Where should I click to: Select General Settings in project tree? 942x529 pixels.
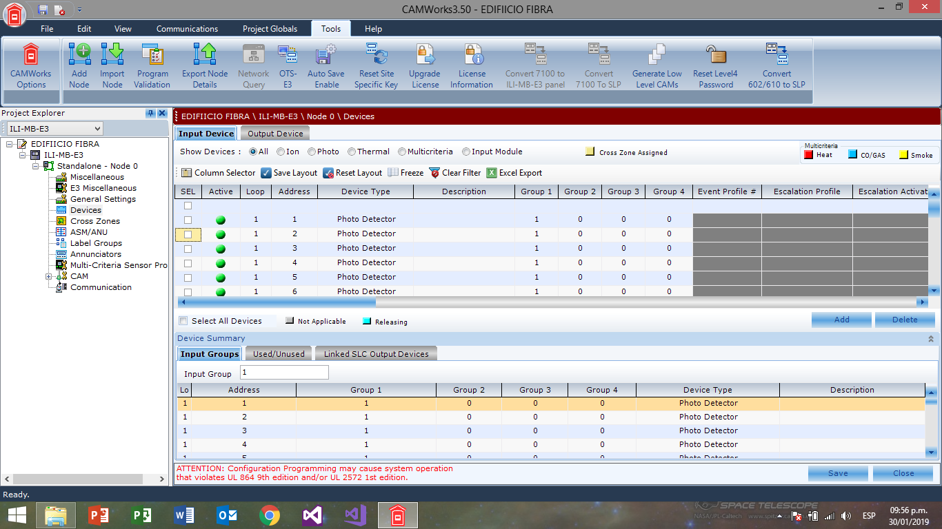point(103,199)
